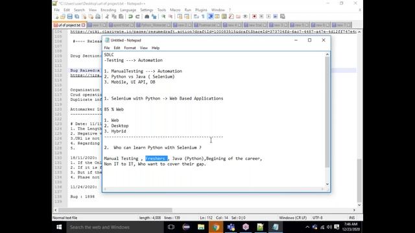Open the Notepad++ Settings menu
This screenshot has width=415, height=233.
click(x=147, y=10)
